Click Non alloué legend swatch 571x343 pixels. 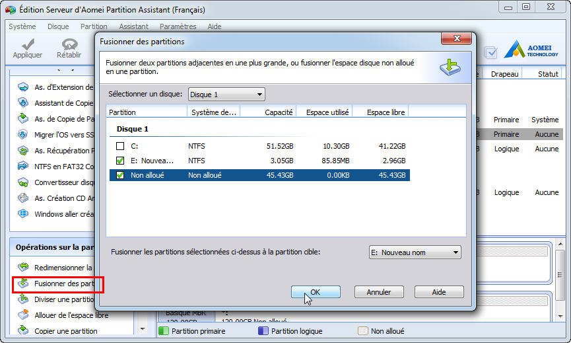click(x=362, y=331)
